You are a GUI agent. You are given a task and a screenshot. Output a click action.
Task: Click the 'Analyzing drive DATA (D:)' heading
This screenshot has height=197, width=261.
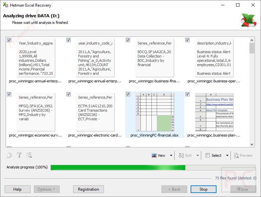click(31, 16)
